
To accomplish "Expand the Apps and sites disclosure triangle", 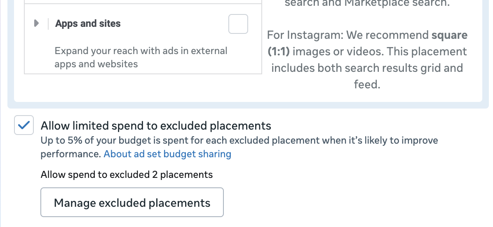I will (36, 24).
